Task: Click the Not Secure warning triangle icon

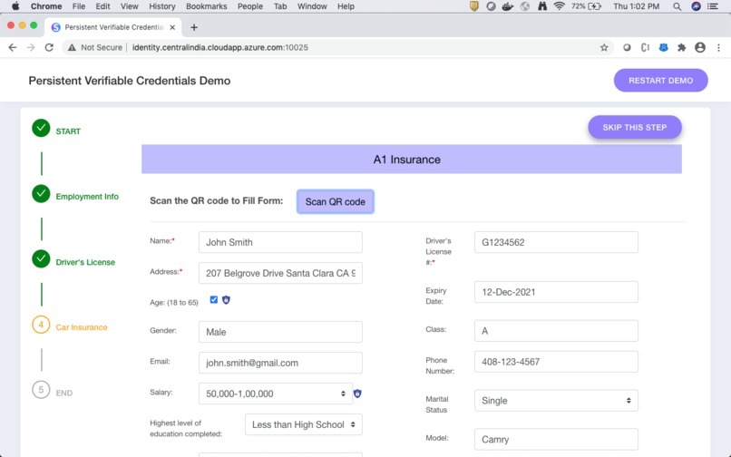Action: (72, 47)
